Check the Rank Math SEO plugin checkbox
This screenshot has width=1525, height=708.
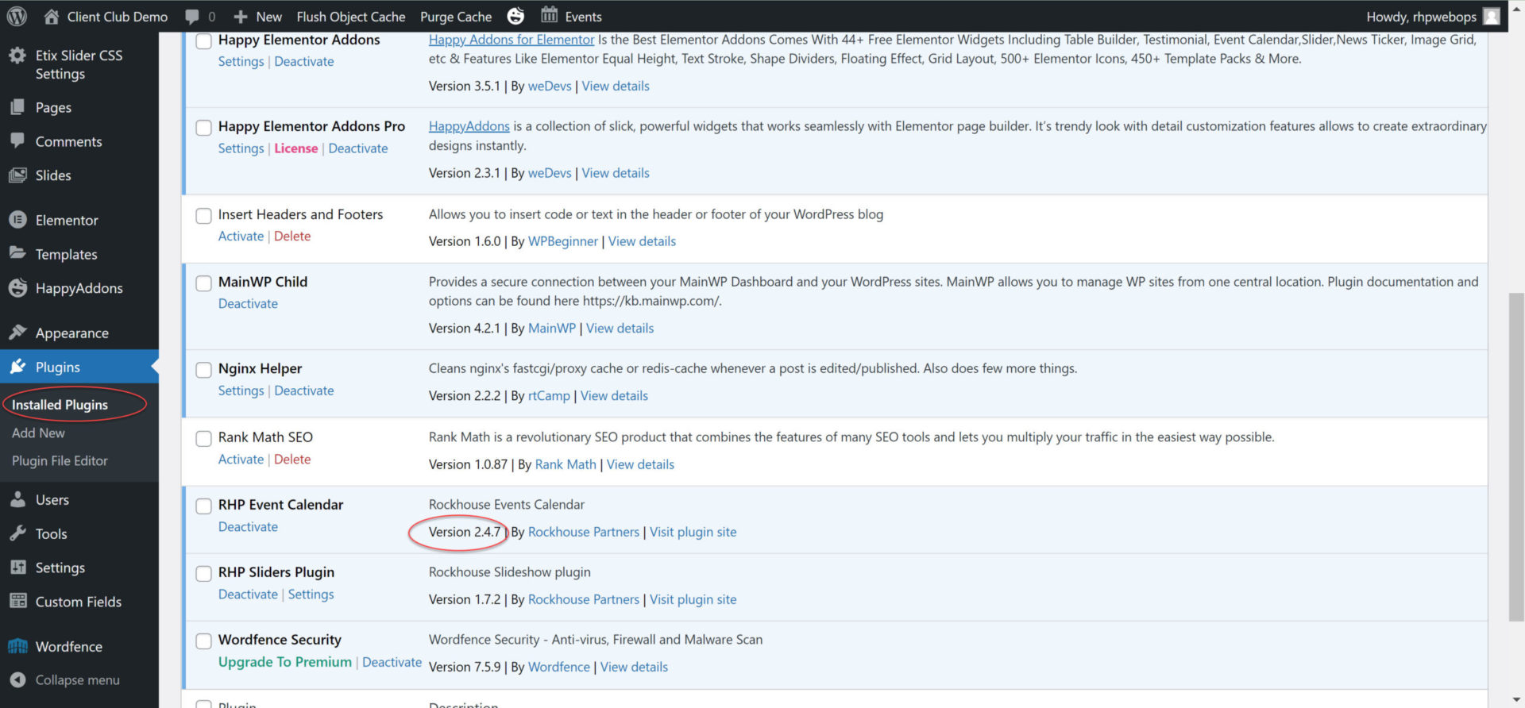pos(204,438)
